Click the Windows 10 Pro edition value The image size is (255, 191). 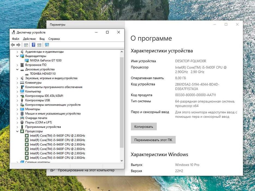click(187, 165)
